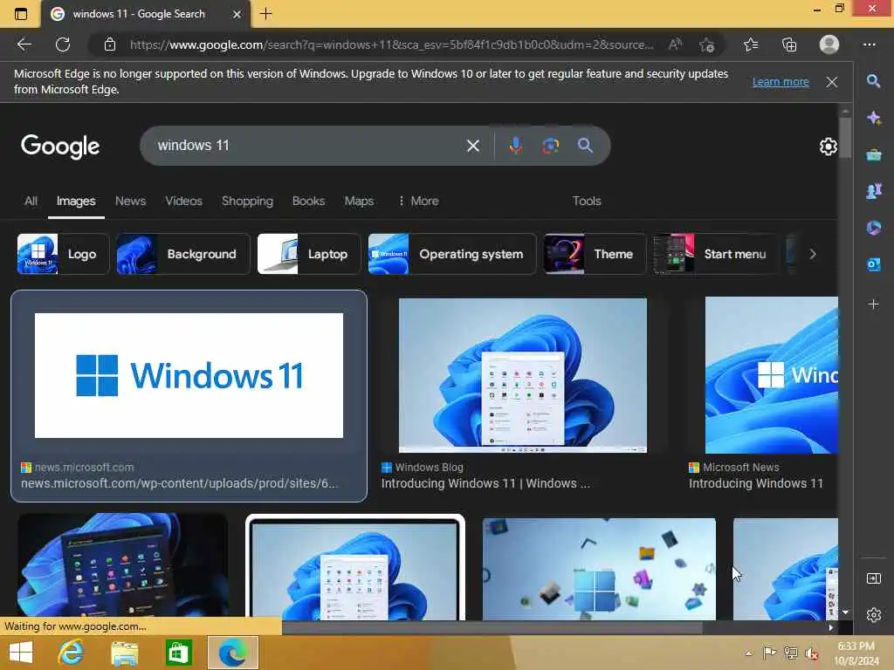The height and width of the screenshot is (670, 894).
Task: View site information lock icon
Action: click(110, 44)
